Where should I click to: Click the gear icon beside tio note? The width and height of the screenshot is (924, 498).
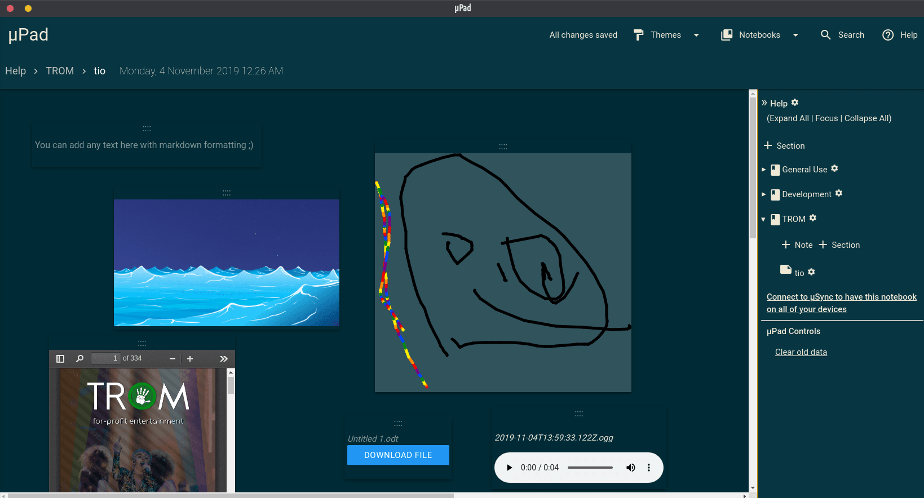[811, 272]
